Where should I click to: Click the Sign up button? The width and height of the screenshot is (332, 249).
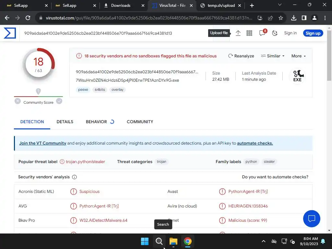313,33
